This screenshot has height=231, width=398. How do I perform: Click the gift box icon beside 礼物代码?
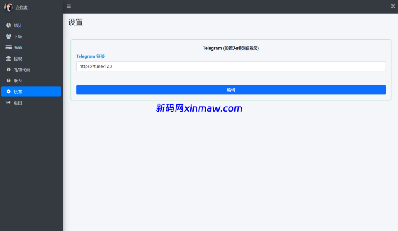[9, 70]
